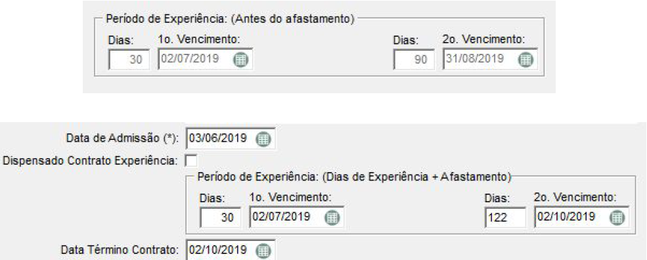647x260 pixels.
Task: Click Dias field with 30 in Experiência + Afastamento group
Action: coord(220,217)
